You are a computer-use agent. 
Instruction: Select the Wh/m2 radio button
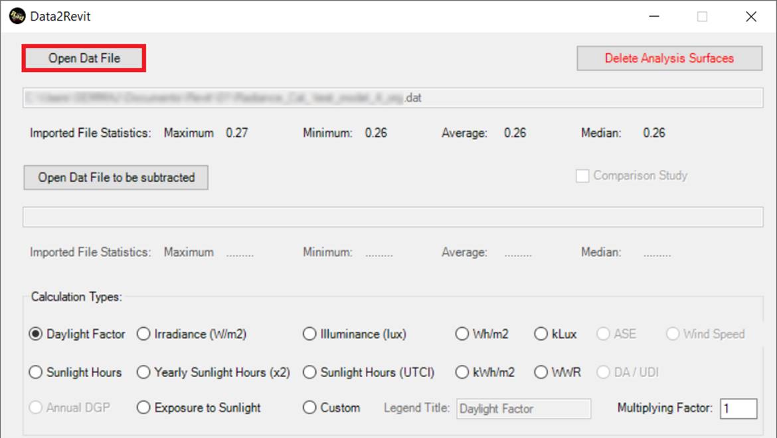(462, 334)
